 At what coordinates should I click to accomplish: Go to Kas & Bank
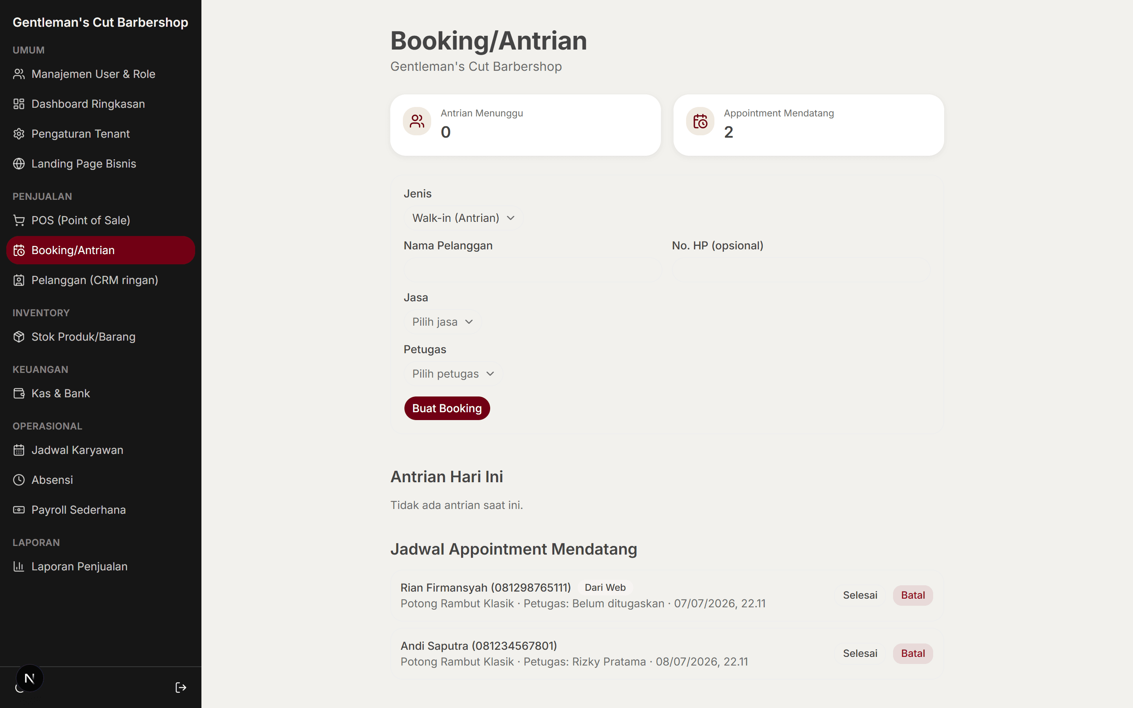[x=101, y=394]
